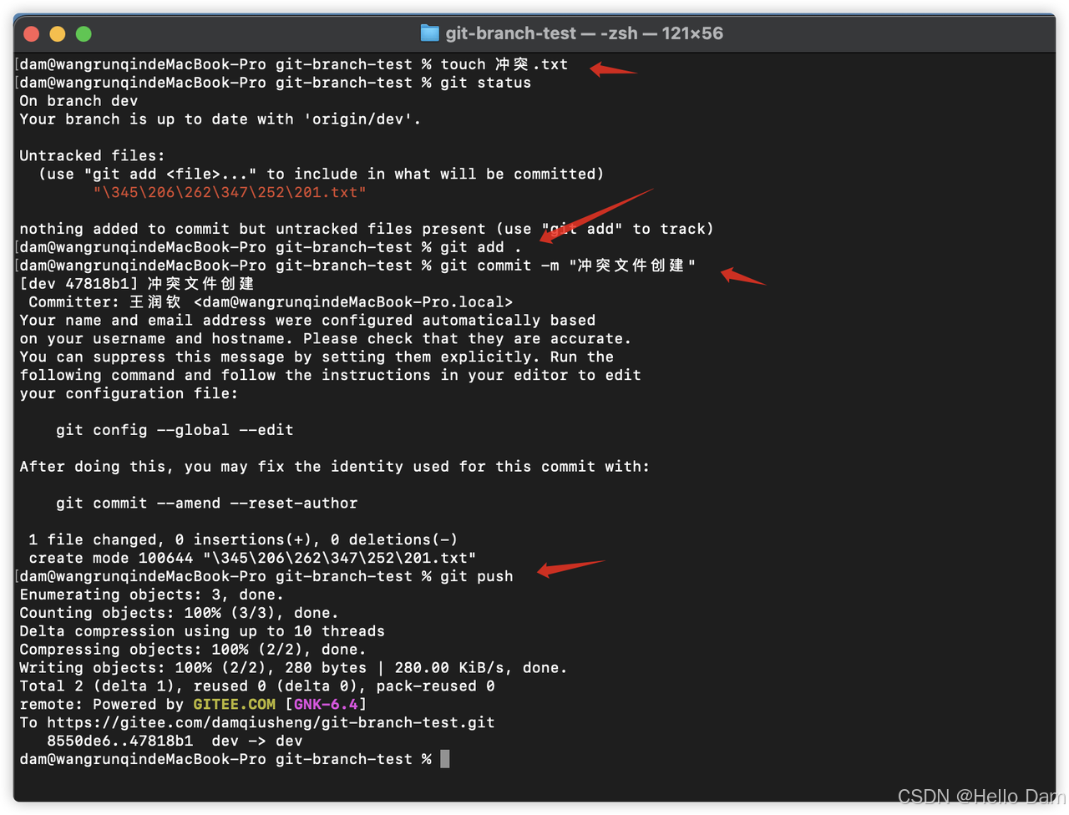Click 'git config --global --edit' text
Screen dimensions: 1069x815
pyautogui.click(x=175, y=430)
